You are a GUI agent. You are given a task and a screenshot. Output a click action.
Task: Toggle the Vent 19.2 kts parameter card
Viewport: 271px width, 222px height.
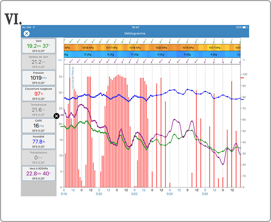[39, 46]
